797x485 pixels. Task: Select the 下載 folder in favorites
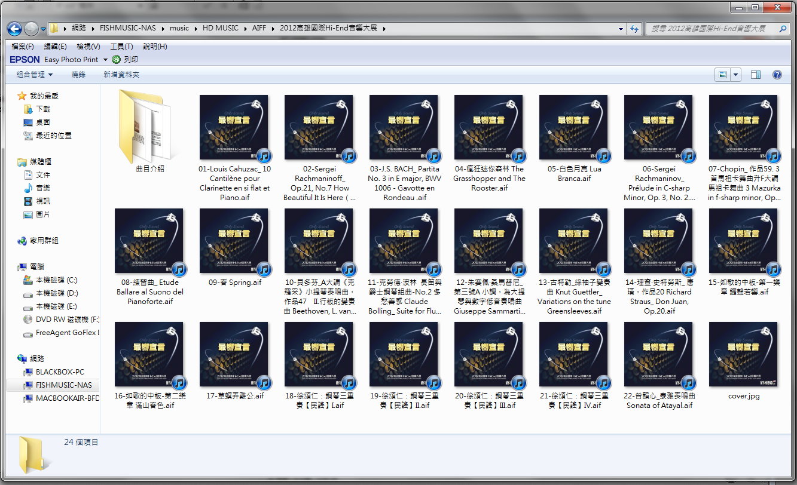pos(43,109)
